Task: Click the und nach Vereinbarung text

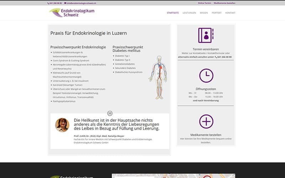Action: click(206, 101)
